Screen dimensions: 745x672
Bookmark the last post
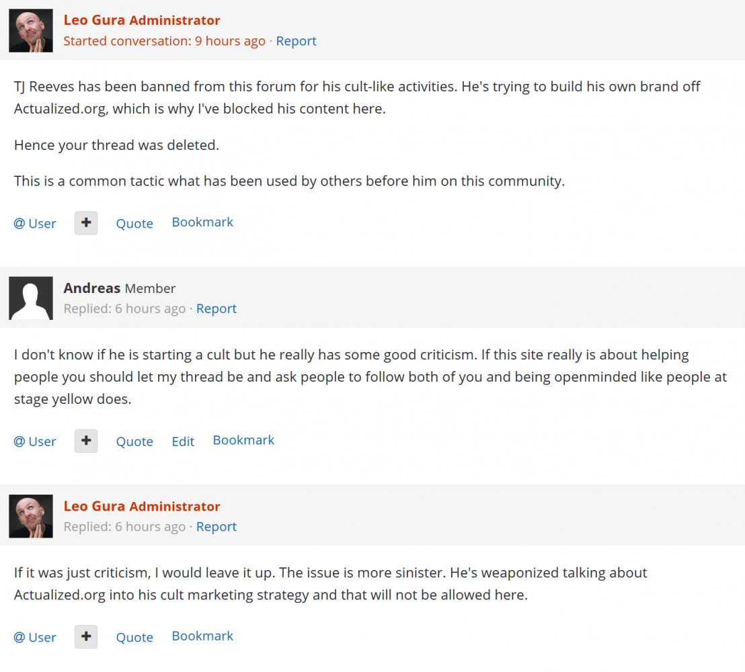[202, 636]
